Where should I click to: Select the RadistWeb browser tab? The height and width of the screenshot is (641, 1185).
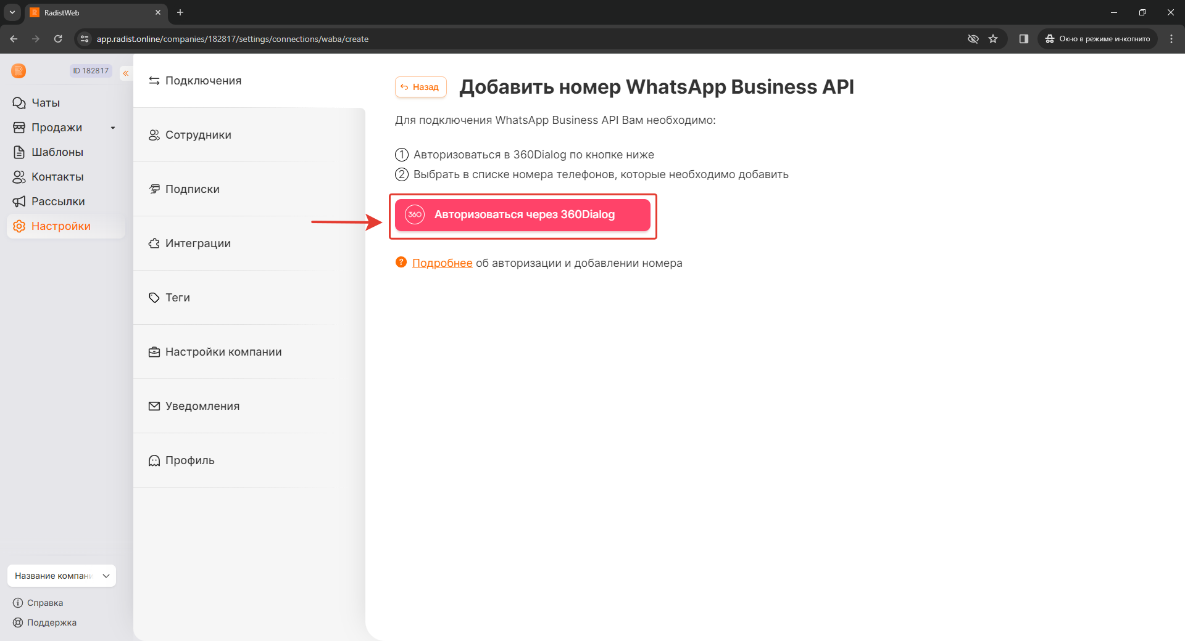96,12
